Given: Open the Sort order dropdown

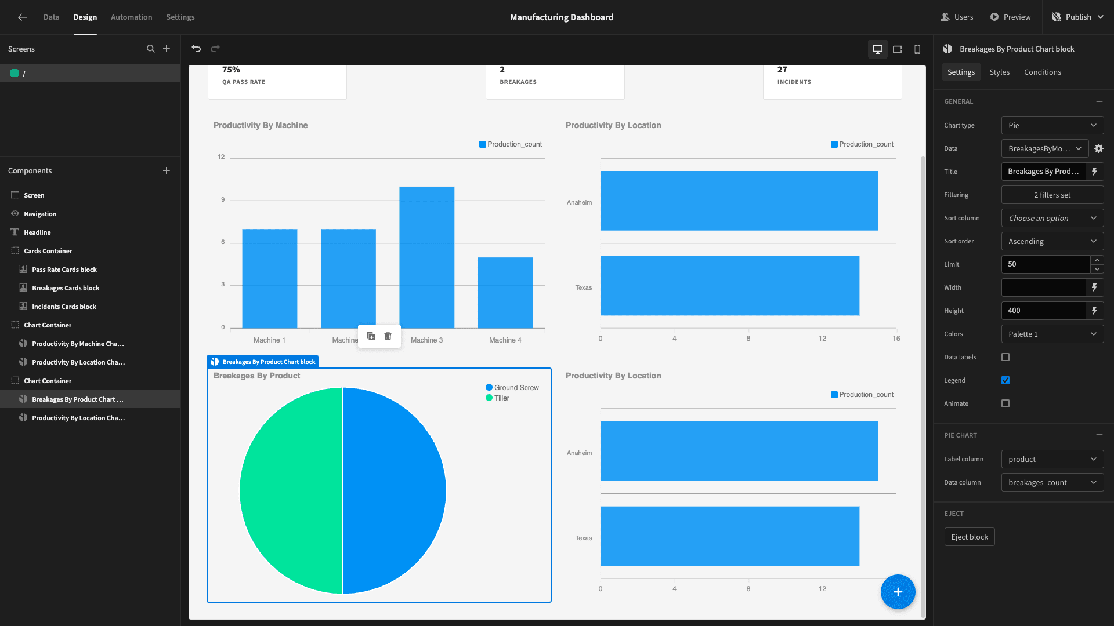Looking at the screenshot, I should tap(1052, 241).
